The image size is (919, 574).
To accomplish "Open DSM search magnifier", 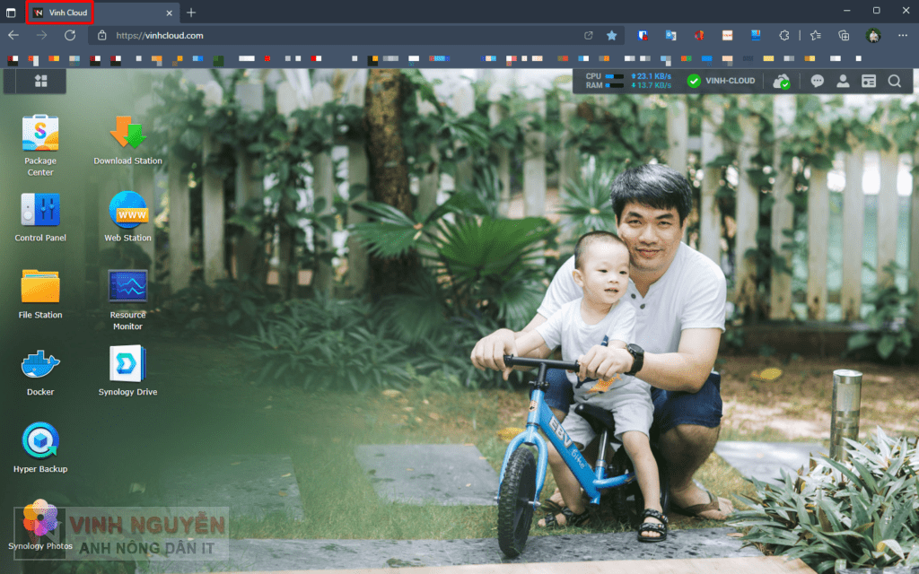I will click(x=895, y=81).
